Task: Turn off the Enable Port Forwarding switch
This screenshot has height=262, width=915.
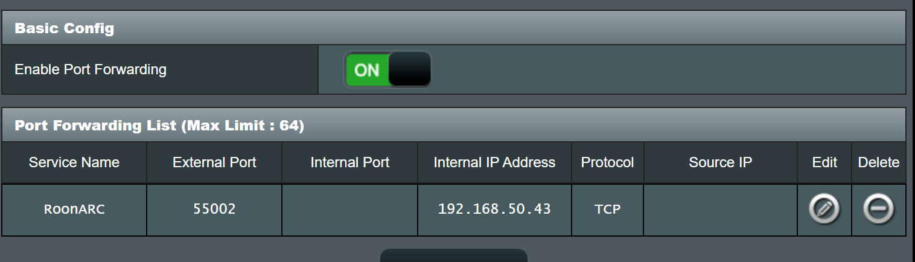Action: (387, 69)
